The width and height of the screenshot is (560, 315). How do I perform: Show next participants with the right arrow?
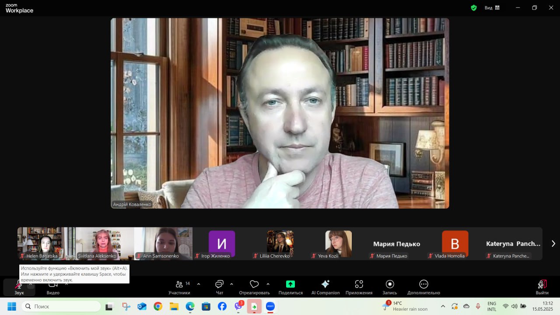pyautogui.click(x=553, y=244)
